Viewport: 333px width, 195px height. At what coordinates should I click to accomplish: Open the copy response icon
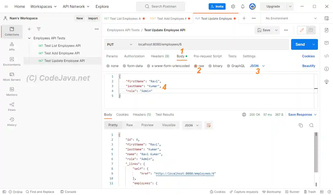point(301,125)
